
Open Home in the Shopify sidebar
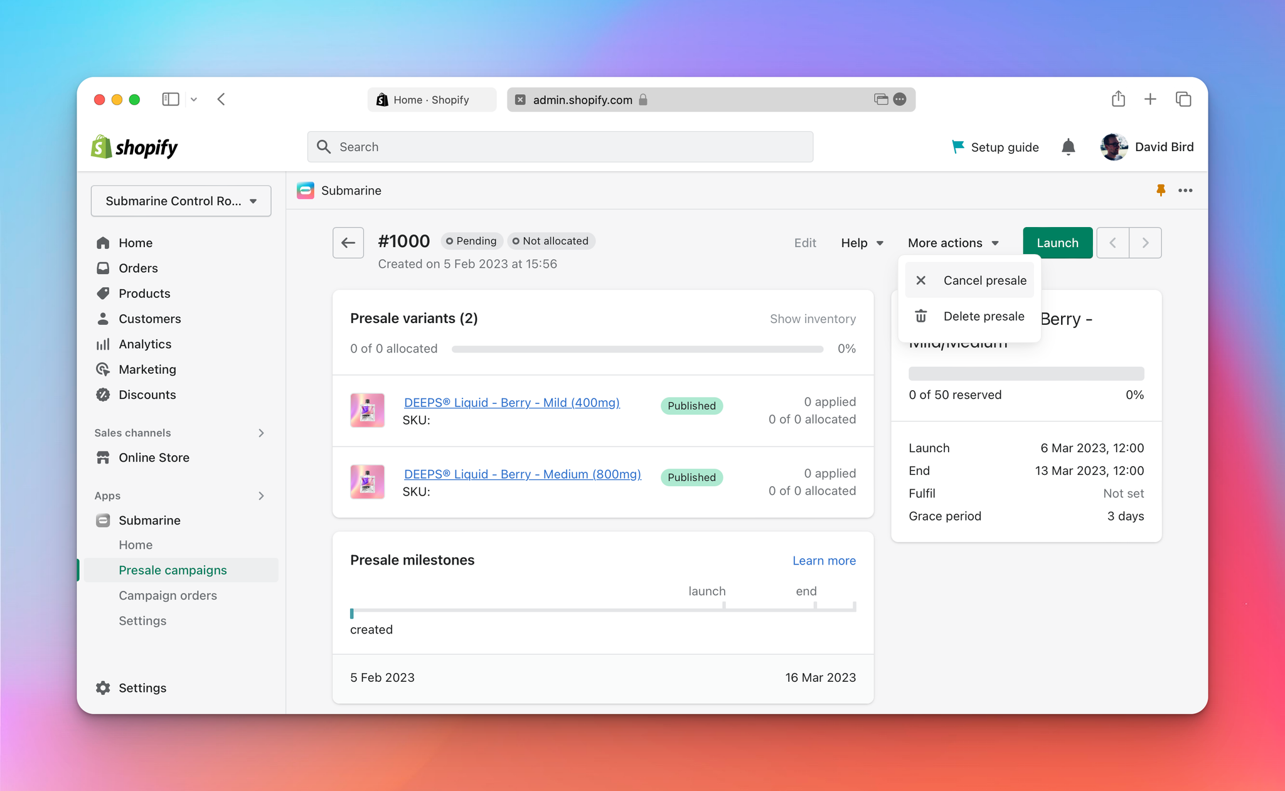pos(136,243)
